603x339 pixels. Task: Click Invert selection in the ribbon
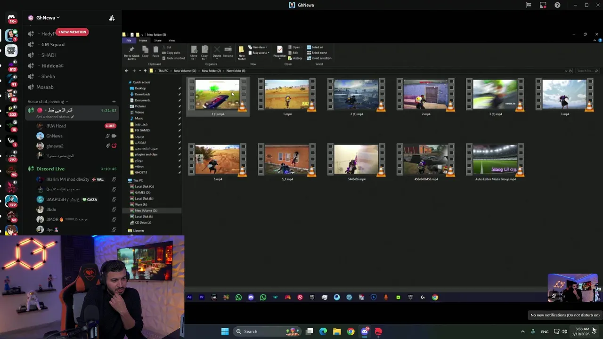(x=319, y=58)
